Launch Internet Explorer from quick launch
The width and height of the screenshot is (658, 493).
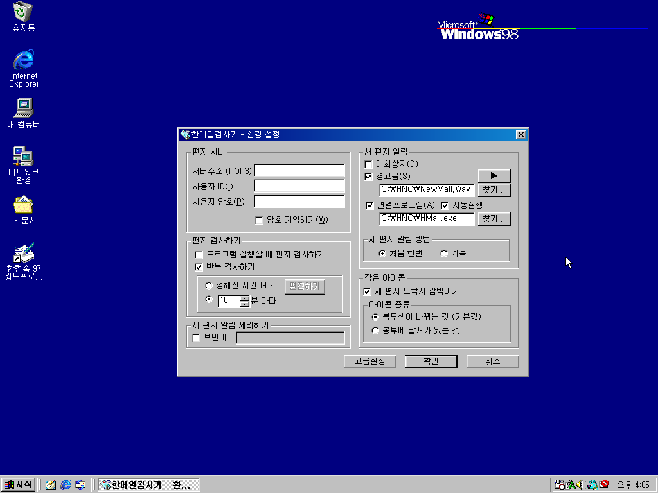point(66,485)
